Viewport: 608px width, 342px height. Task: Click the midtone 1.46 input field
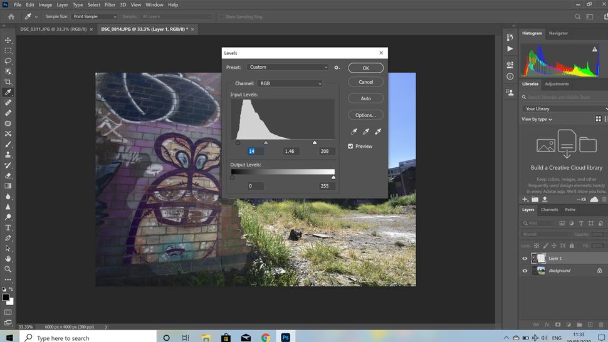coord(290,152)
